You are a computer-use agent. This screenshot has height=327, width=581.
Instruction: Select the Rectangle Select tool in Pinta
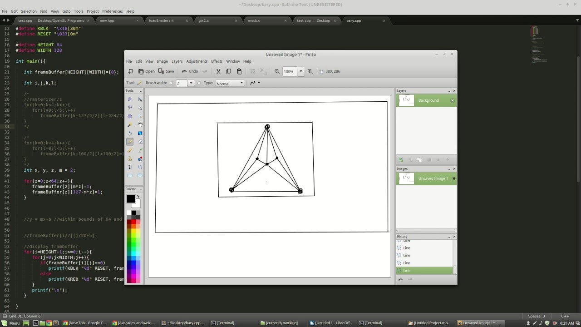click(130, 99)
